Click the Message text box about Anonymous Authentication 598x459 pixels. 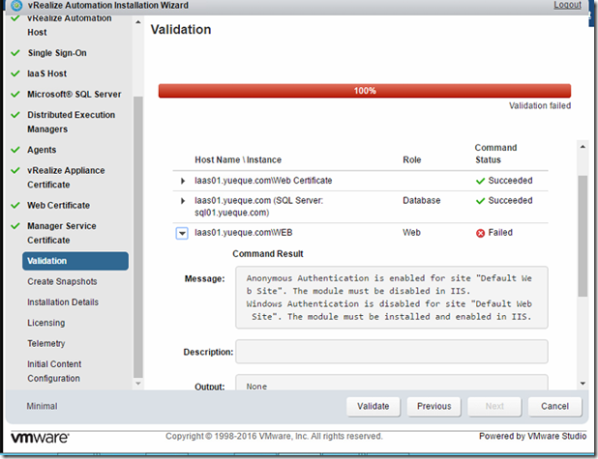point(392,298)
